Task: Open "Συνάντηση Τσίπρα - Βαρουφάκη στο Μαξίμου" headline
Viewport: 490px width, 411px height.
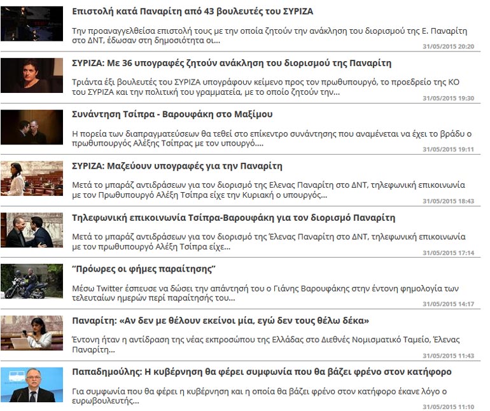Action: [172, 115]
